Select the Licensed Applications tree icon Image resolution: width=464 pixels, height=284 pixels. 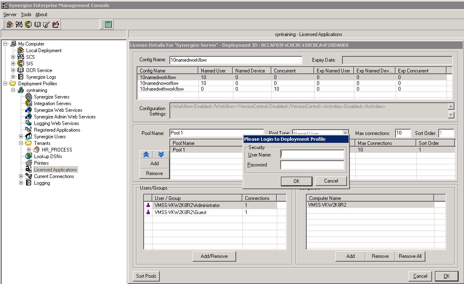coord(29,169)
